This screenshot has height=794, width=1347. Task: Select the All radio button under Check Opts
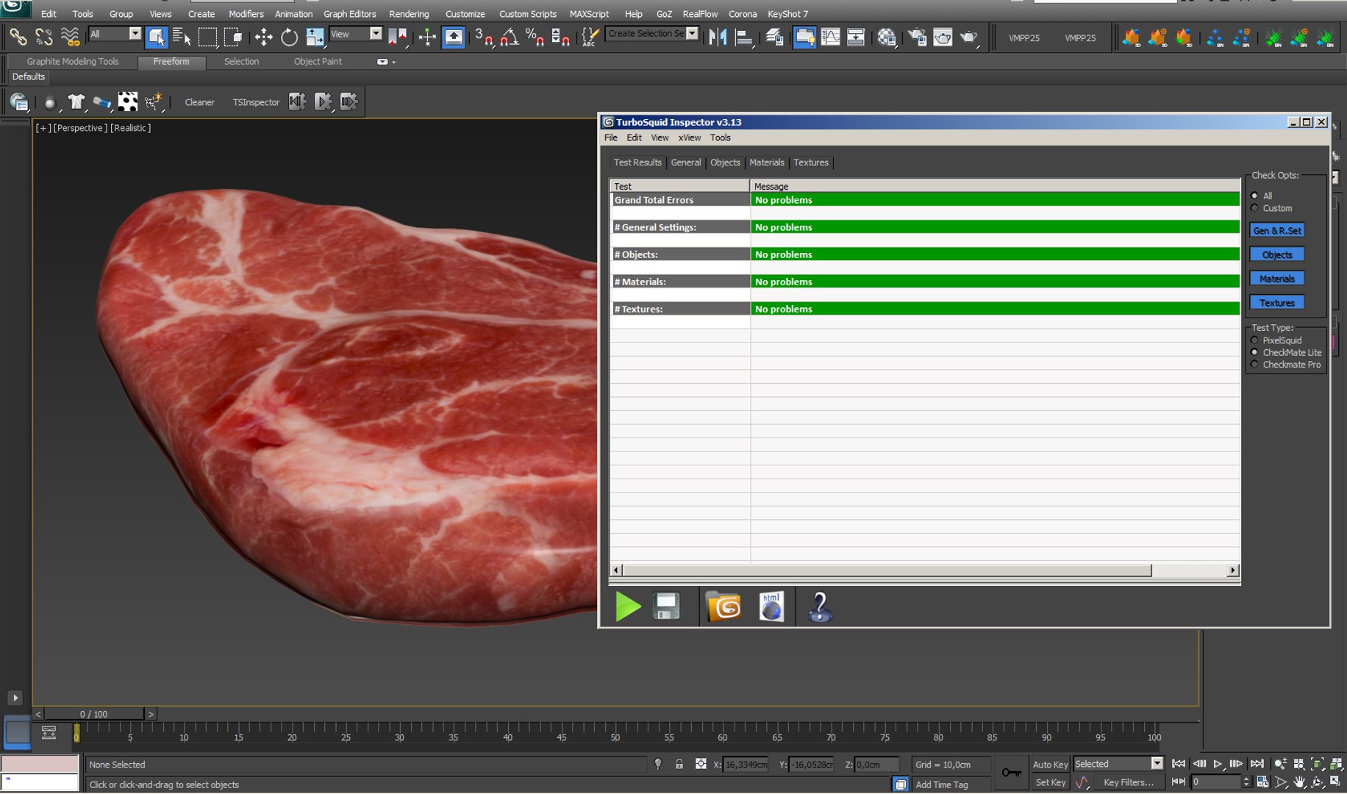[x=1255, y=196]
